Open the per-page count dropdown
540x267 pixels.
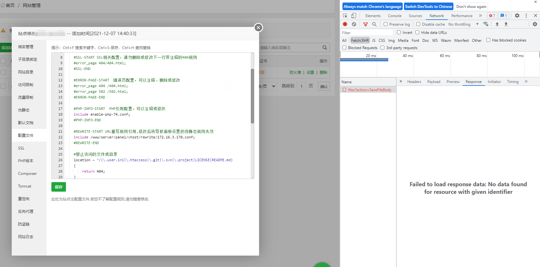click(268, 86)
